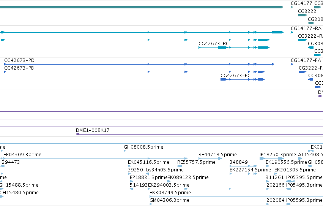This screenshot has width=323, height=206.
Task: Select the GH15480.5prime label
Action: (x=19, y=193)
